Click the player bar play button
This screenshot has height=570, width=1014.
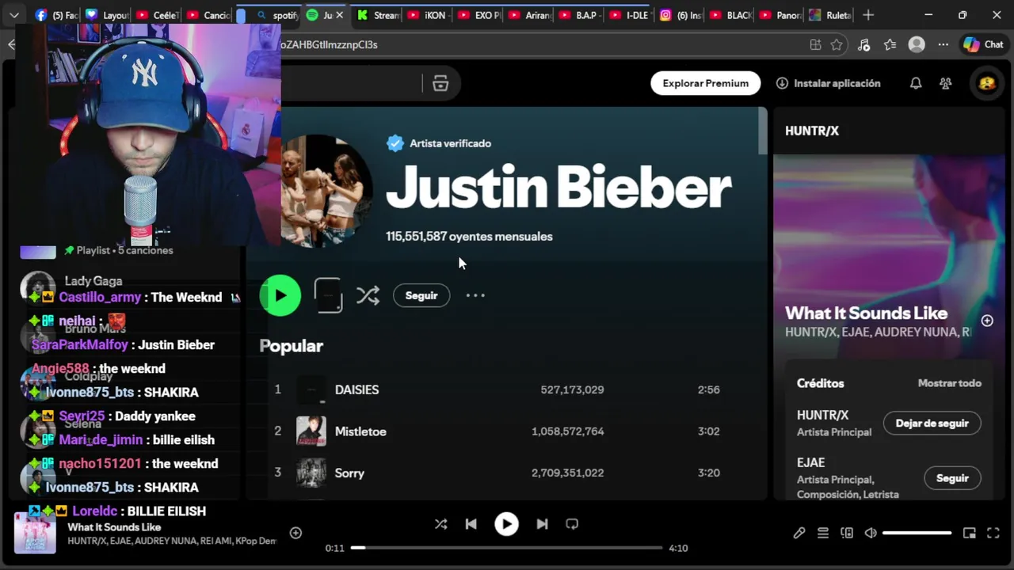(x=507, y=524)
